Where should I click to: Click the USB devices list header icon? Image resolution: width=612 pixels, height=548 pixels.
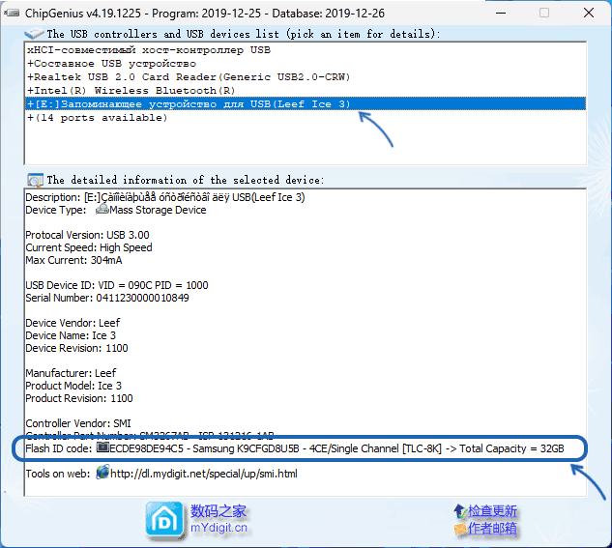[35, 33]
